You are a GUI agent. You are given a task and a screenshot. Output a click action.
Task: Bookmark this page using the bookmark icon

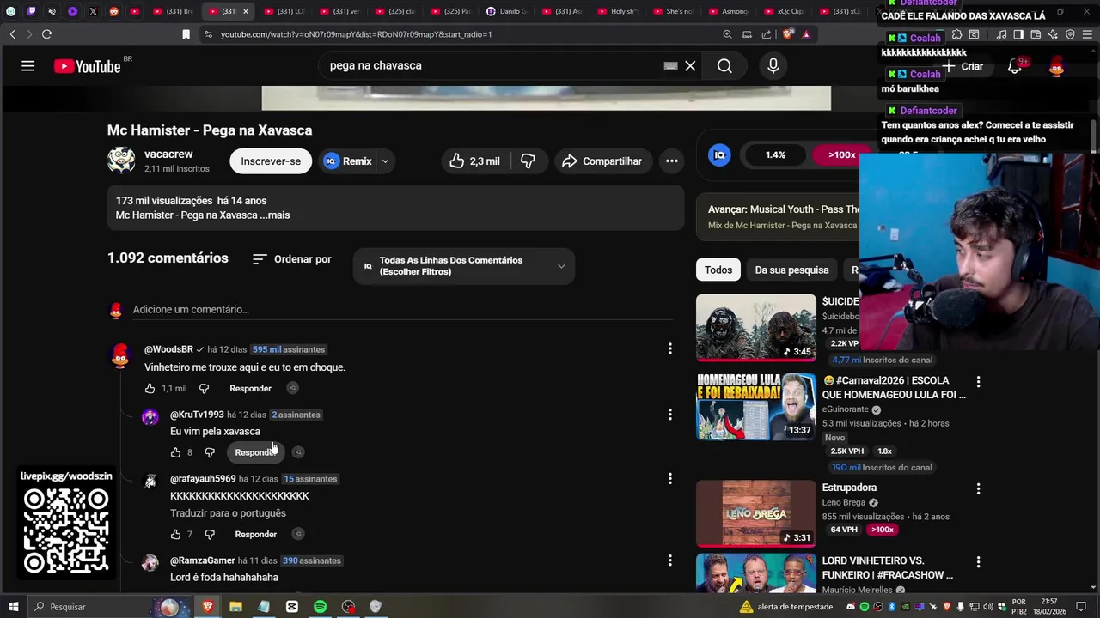(x=186, y=34)
